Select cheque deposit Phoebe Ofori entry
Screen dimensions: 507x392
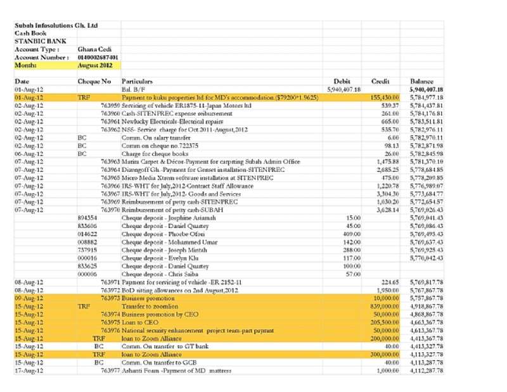[163, 234]
